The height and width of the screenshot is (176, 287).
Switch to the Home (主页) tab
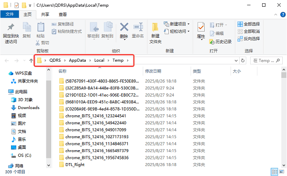(27, 14)
